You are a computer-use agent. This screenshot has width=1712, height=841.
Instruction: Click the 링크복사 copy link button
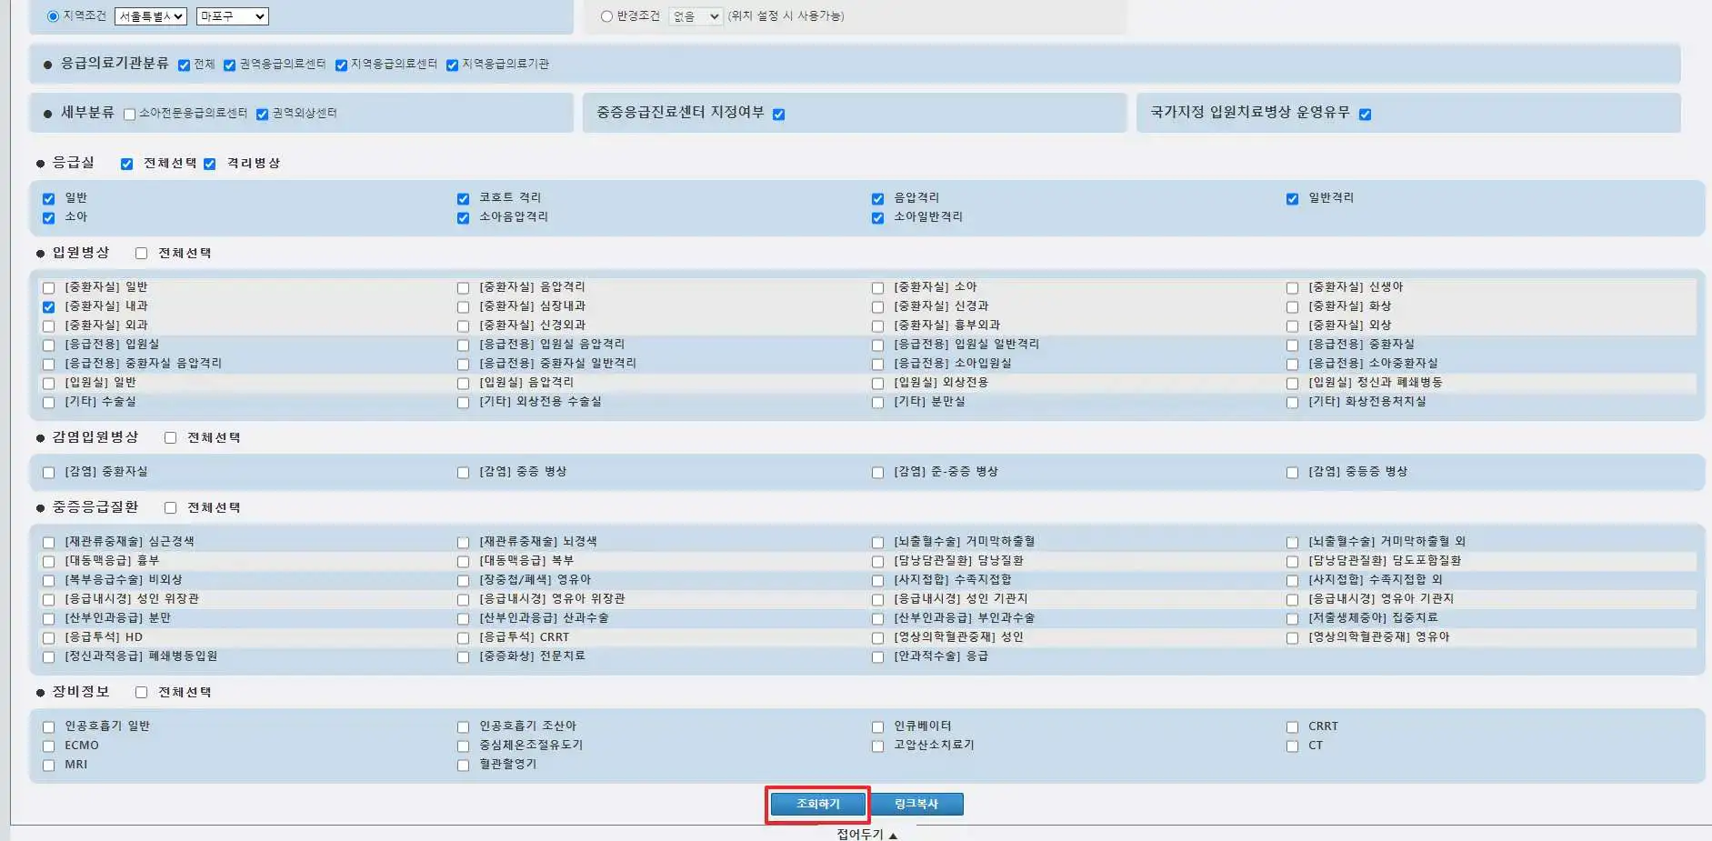coord(916,804)
